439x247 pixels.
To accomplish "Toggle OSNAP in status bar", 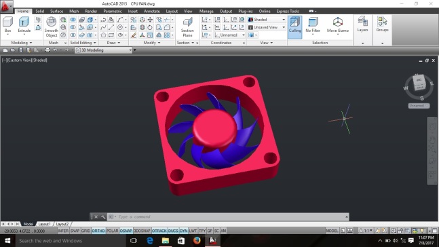I will pos(126,231).
